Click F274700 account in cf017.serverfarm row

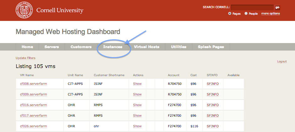click(174, 116)
